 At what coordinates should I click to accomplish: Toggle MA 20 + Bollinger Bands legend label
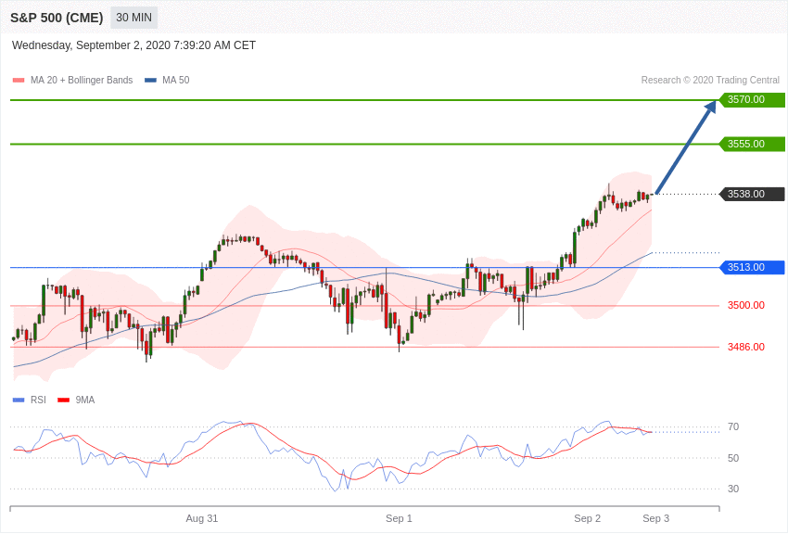82,81
